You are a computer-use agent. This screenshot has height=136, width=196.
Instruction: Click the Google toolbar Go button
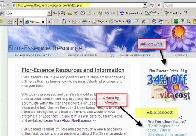point(54,13)
